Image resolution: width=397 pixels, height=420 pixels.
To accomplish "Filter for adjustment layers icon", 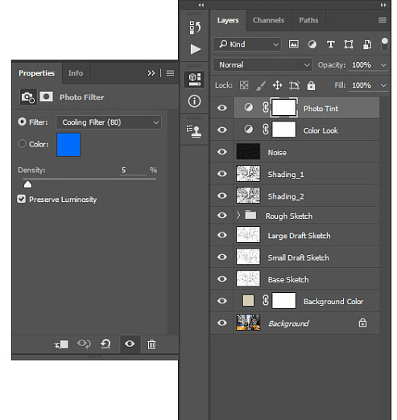I will 312,44.
